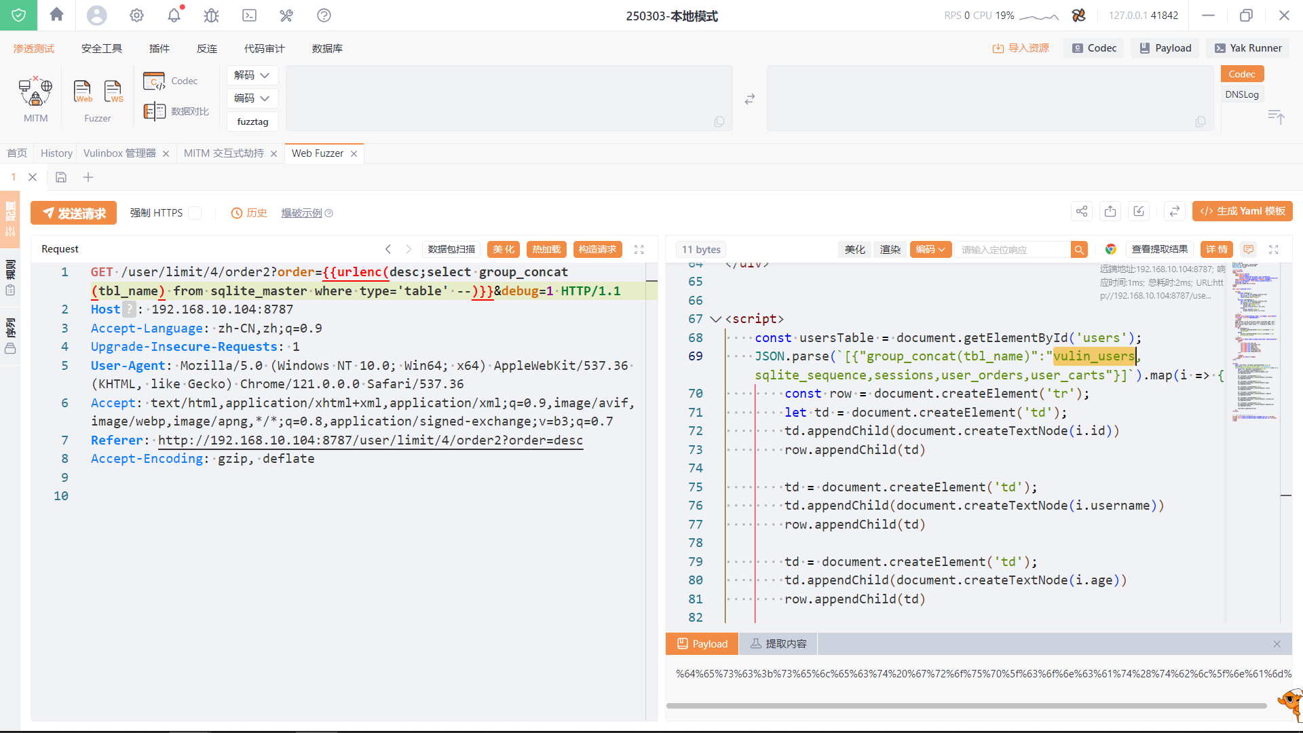Open the WebSocket Fuzzer icon
Image resolution: width=1303 pixels, height=733 pixels.
(x=113, y=92)
